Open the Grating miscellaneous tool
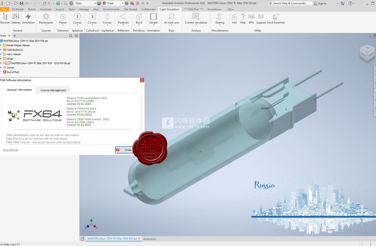This screenshot has height=246, width=376. [220, 19]
